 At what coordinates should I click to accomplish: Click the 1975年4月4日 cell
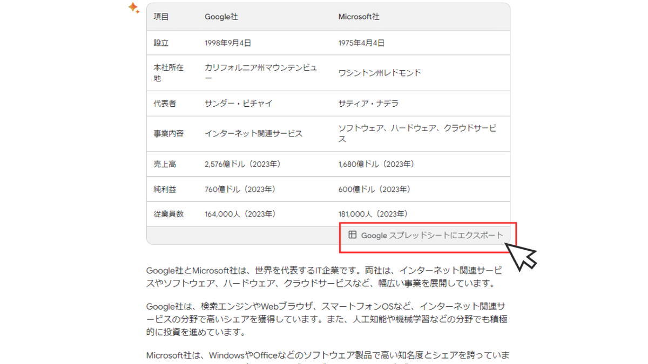coord(362,43)
